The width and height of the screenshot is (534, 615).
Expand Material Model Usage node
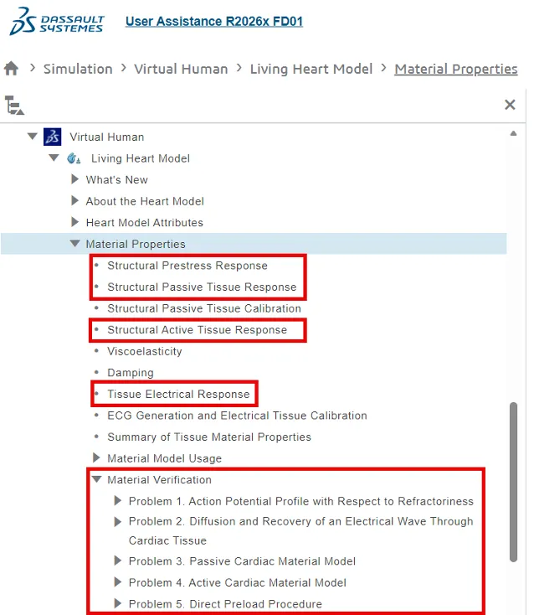click(96, 458)
